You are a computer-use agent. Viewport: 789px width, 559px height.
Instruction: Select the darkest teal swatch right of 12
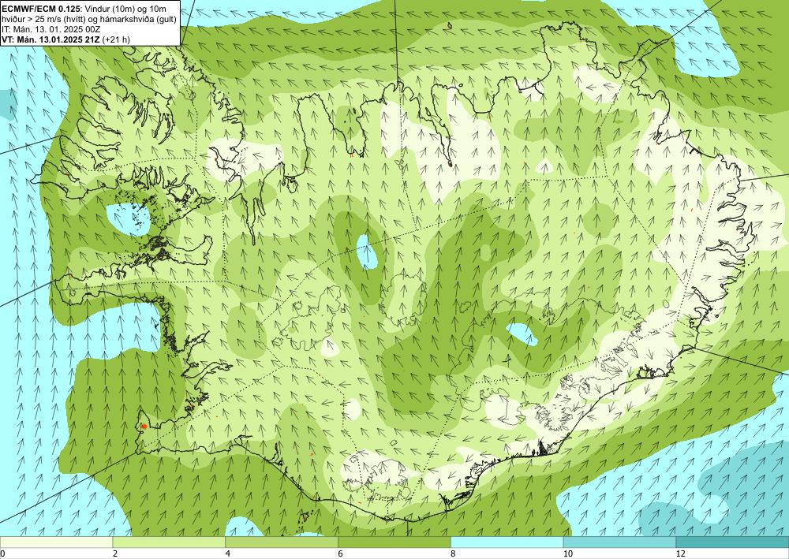733,542
